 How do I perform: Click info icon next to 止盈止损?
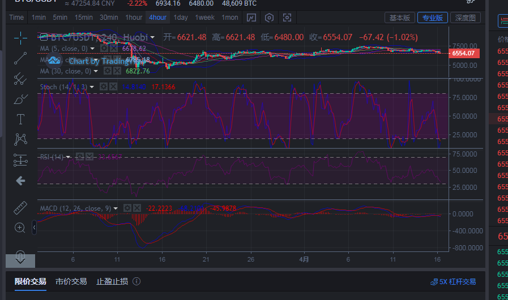tap(136, 281)
